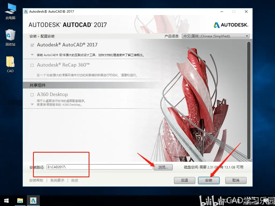
Task: Expand the A360 Desktop details arrow
Action: [x=32, y=104]
